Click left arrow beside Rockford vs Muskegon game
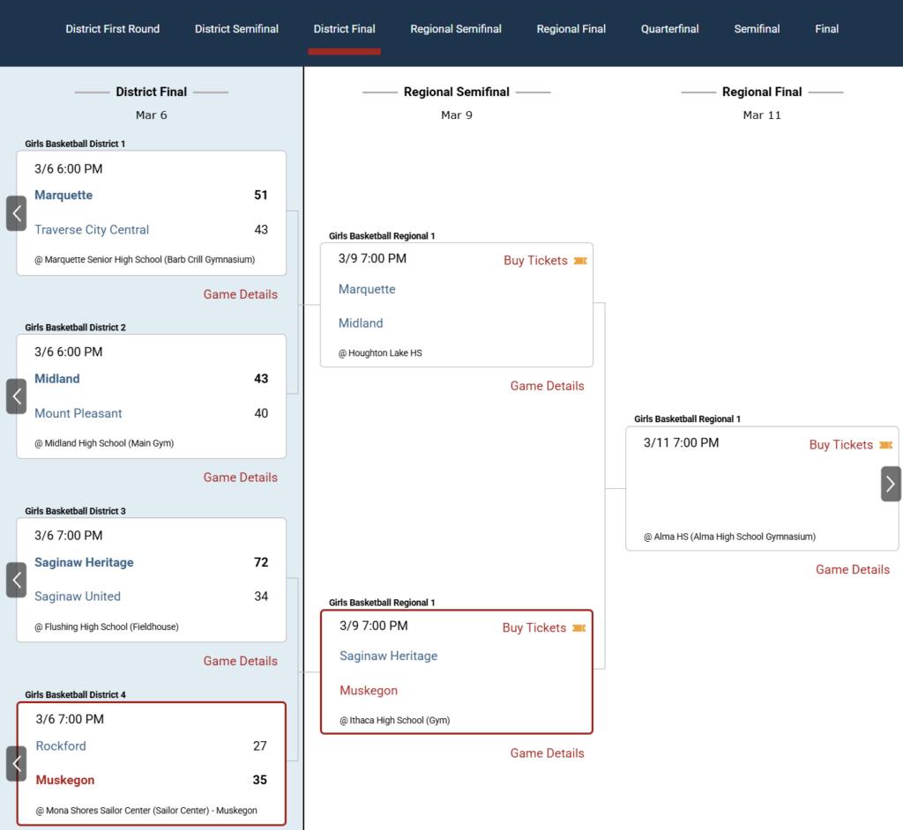 click(x=16, y=763)
